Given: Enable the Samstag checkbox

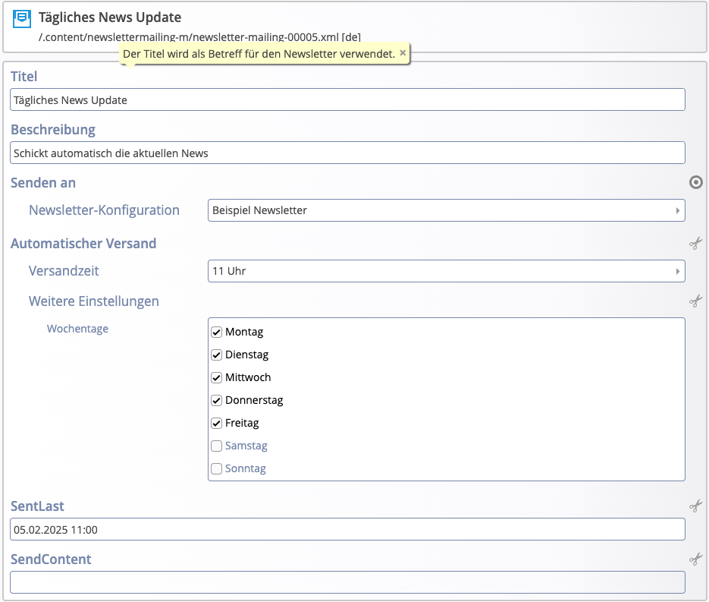Looking at the screenshot, I should click(x=216, y=446).
